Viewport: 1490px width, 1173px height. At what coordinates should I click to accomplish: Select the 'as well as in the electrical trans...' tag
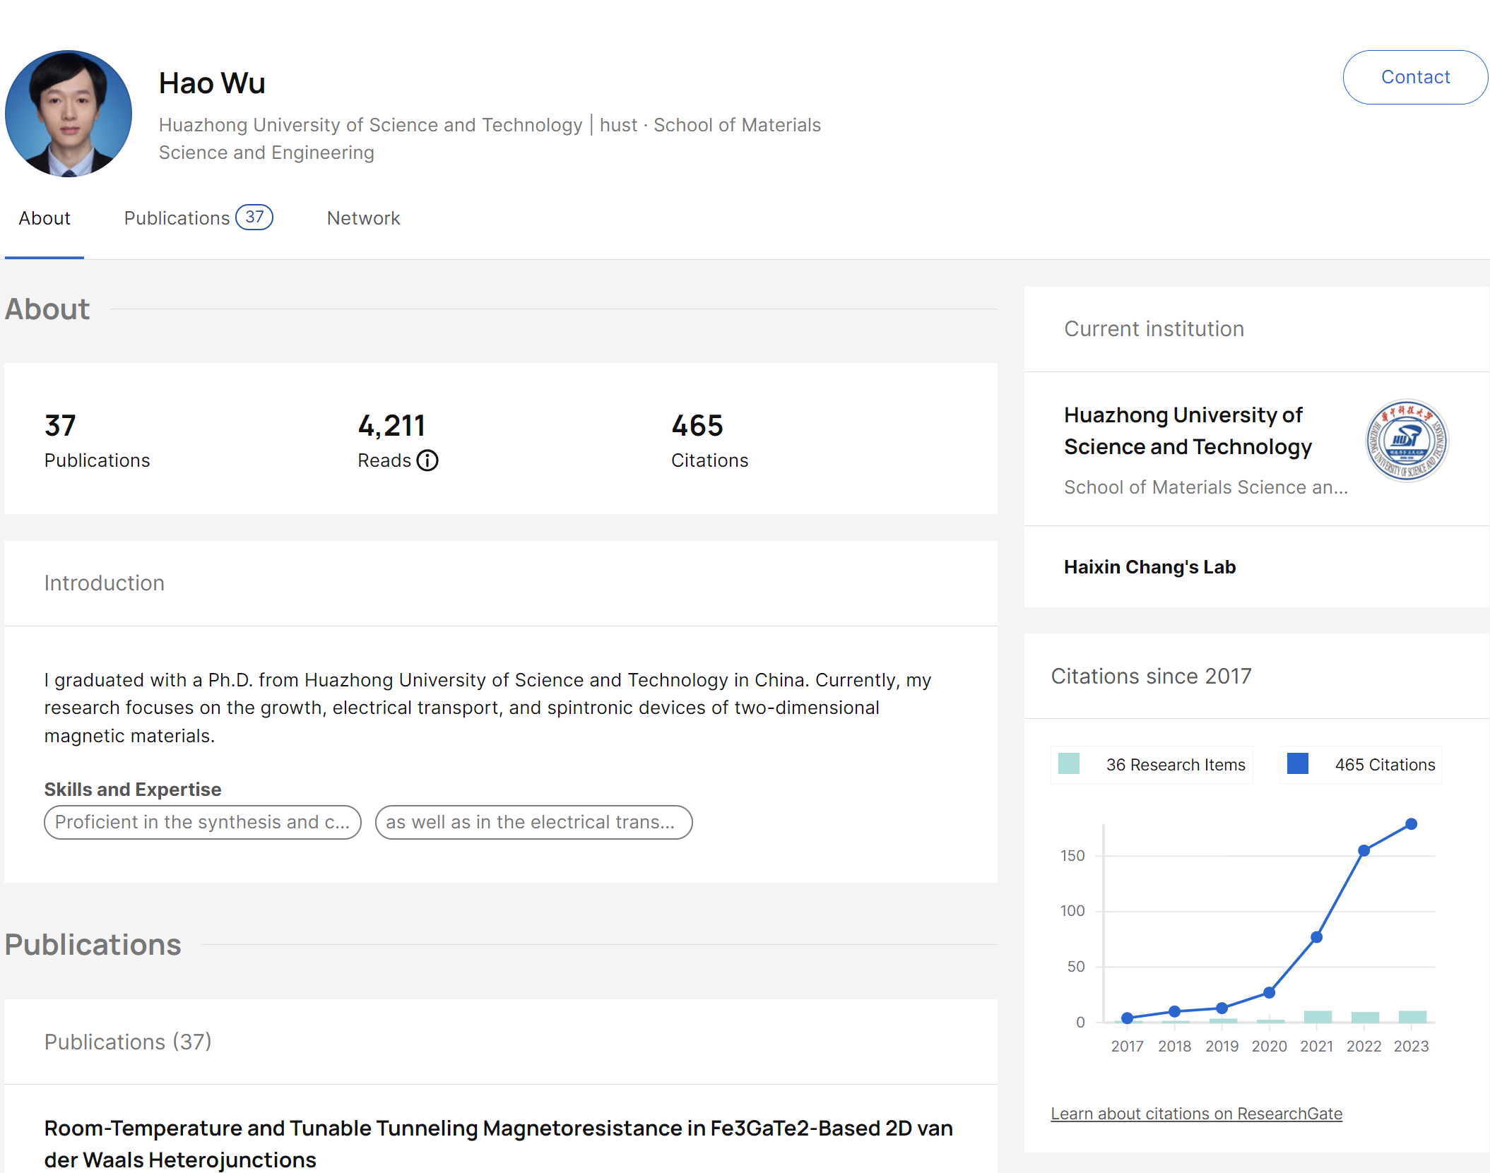coord(533,822)
